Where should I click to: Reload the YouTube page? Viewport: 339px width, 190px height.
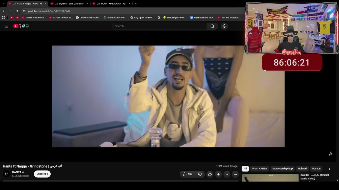click(x=17, y=11)
